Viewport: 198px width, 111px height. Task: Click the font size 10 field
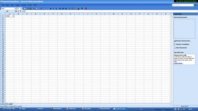tap(19, 9)
